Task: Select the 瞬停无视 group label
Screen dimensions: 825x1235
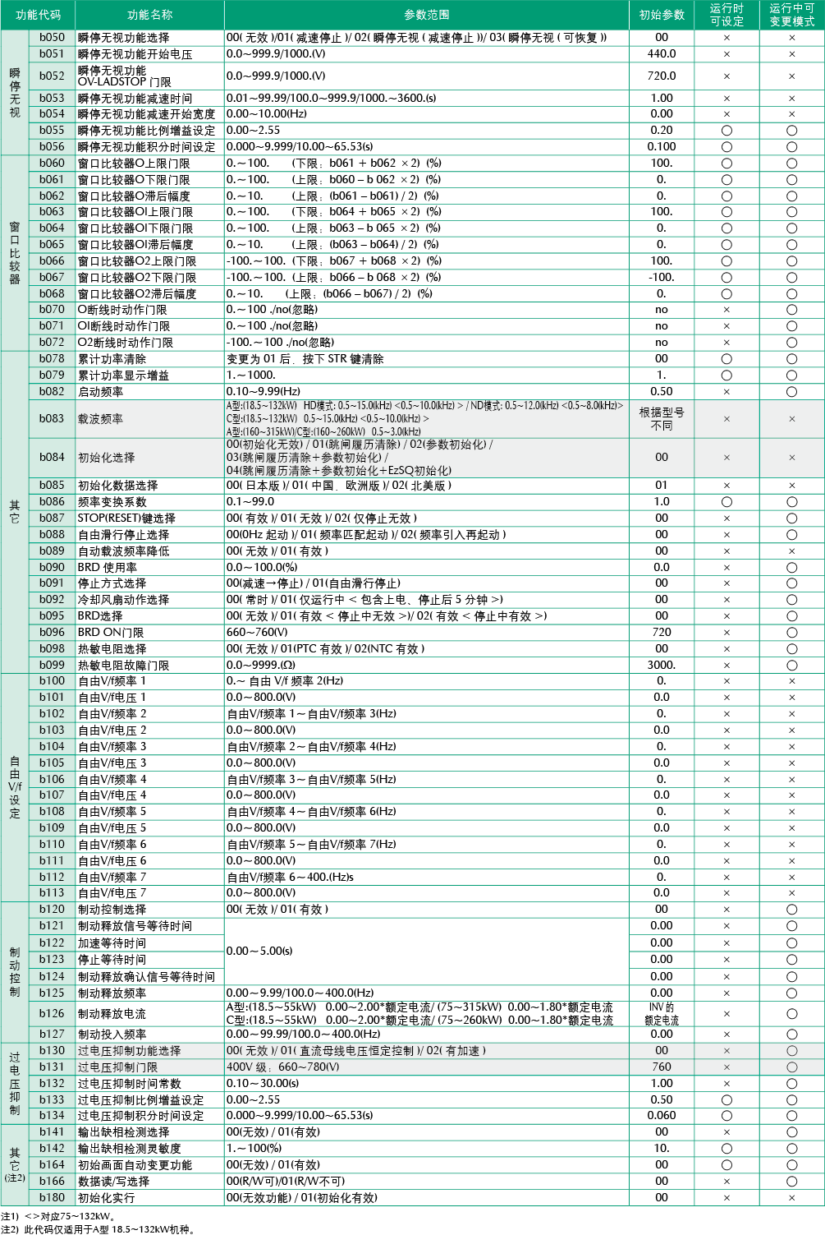Action: click(x=15, y=93)
